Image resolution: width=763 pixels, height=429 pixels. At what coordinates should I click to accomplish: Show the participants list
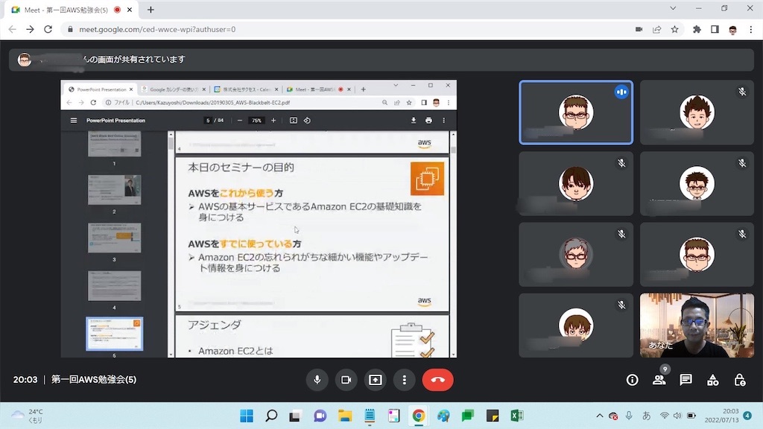pos(659,380)
